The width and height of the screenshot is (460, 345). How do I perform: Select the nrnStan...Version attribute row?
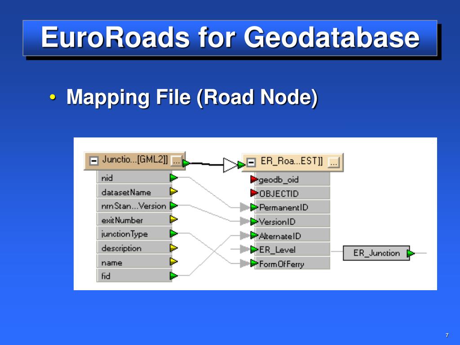click(x=134, y=206)
